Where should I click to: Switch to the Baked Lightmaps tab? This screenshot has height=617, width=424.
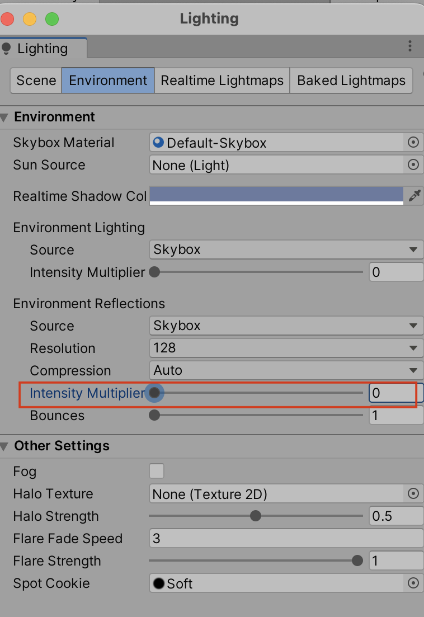(x=351, y=81)
